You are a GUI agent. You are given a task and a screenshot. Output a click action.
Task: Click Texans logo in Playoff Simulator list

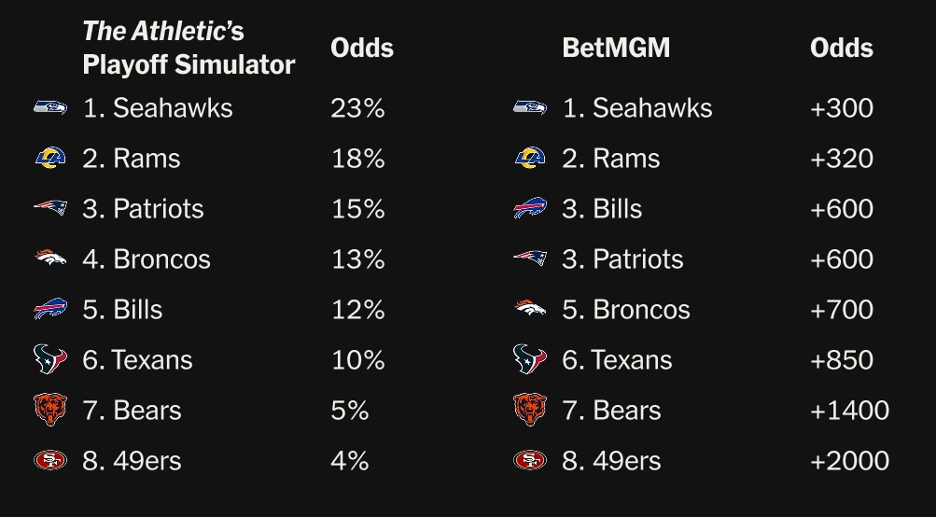pos(50,359)
